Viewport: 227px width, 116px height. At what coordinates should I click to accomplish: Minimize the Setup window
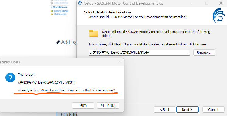(193, 3)
